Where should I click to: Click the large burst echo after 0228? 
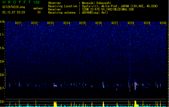coord(135,85)
